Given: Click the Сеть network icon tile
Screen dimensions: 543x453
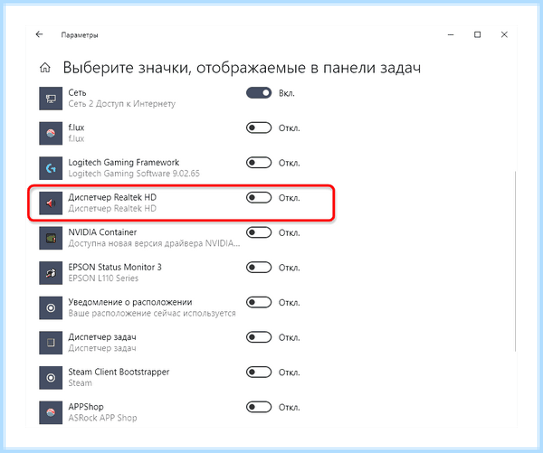Looking at the screenshot, I should pyautogui.click(x=51, y=99).
